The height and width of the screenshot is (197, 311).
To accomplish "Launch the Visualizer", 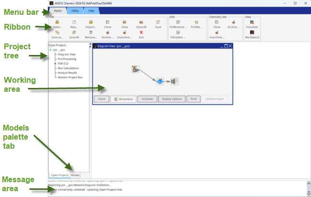I will click(x=252, y=22).
